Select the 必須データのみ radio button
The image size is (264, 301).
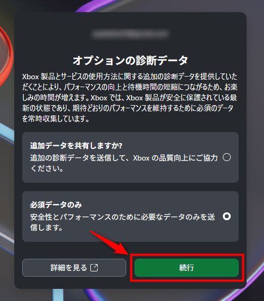point(227,217)
